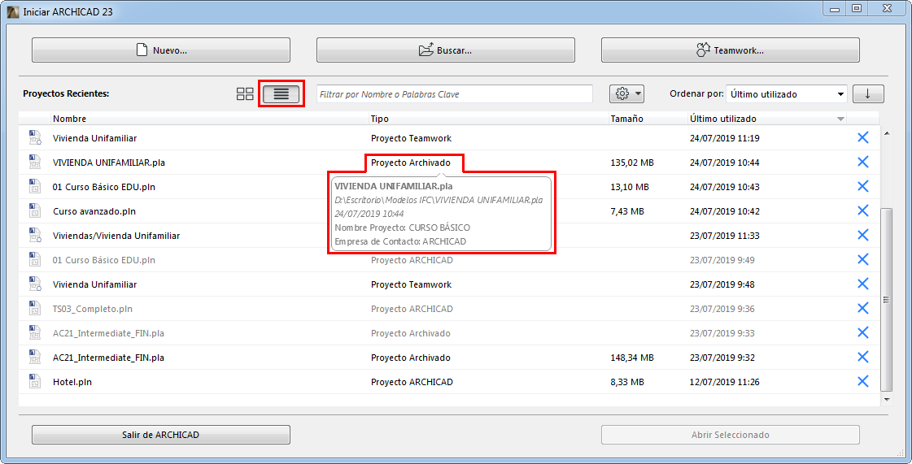Click Proyecto Teamwork type of first row
Image resolution: width=912 pixels, height=464 pixels.
(411, 139)
